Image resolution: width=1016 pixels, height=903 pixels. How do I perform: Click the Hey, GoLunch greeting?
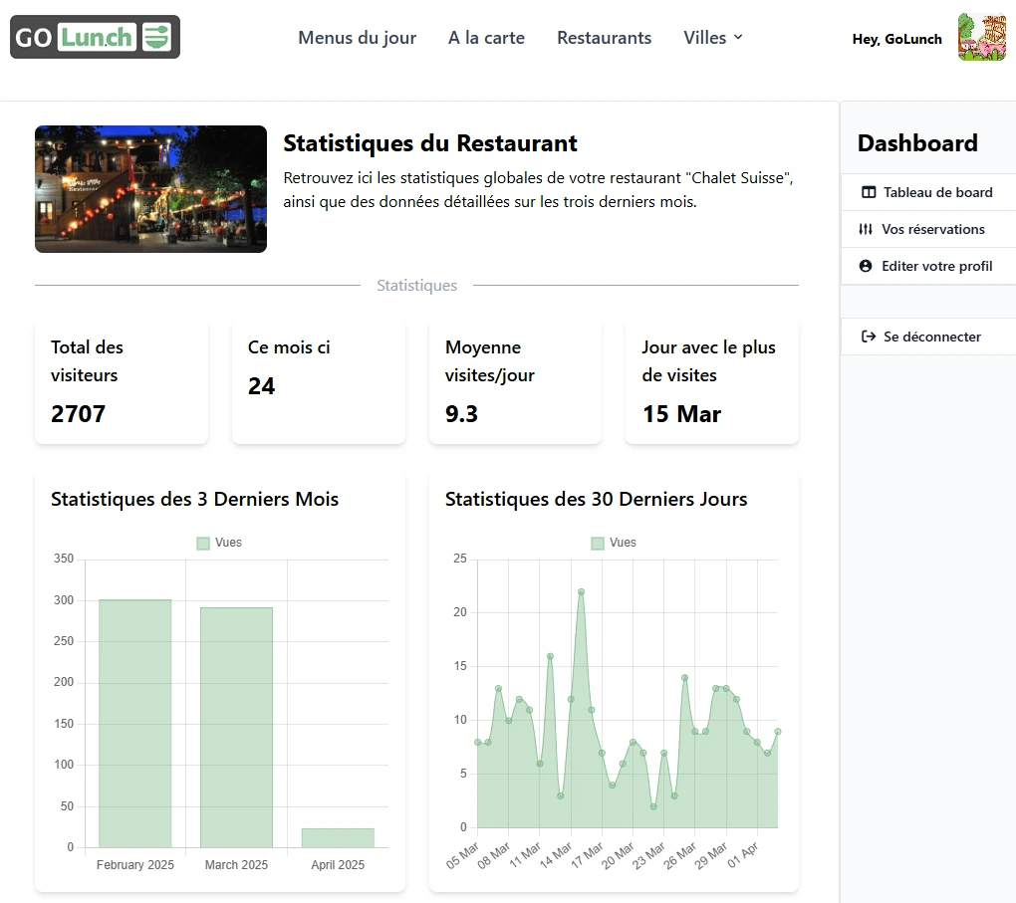click(x=896, y=39)
